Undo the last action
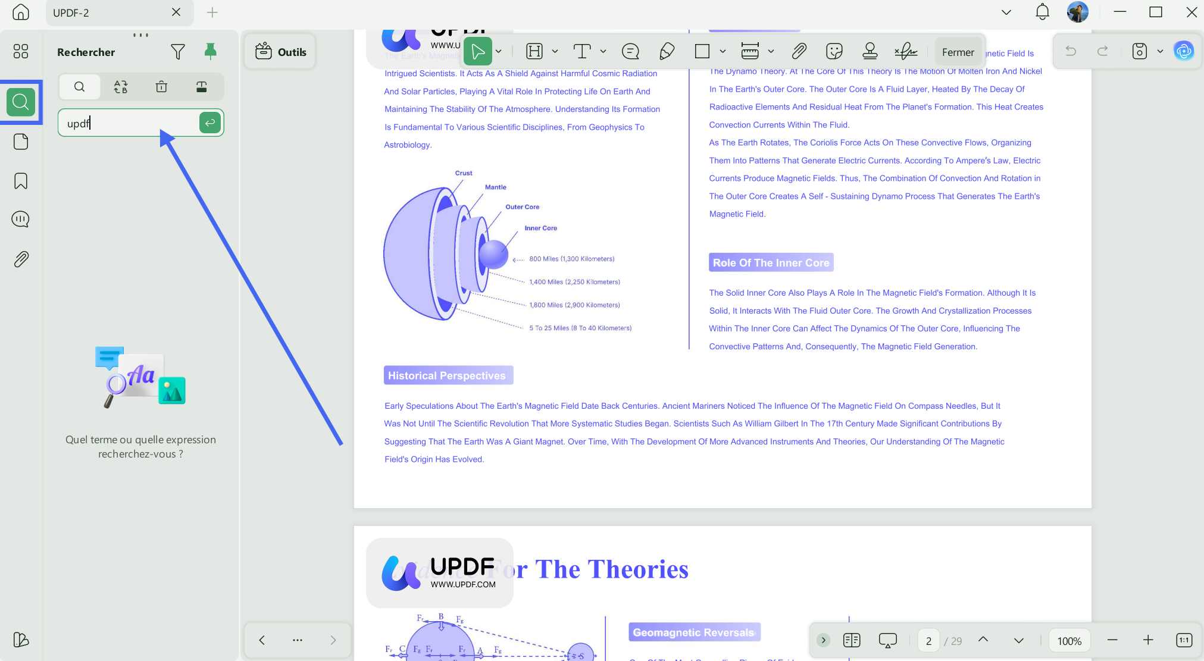Screen dimensions: 1204x661 click(x=1071, y=51)
